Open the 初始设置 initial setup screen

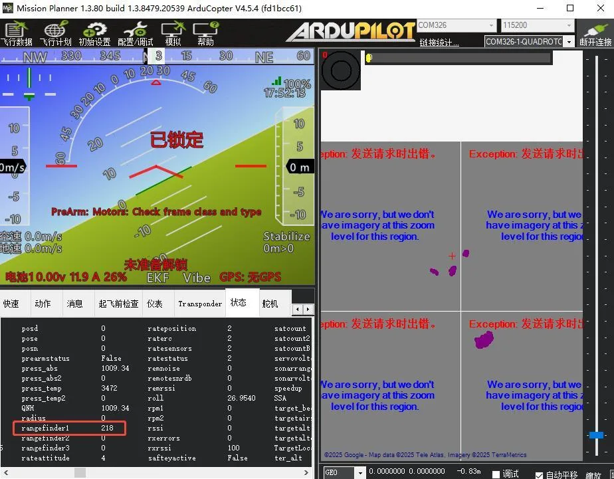pos(95,34)
